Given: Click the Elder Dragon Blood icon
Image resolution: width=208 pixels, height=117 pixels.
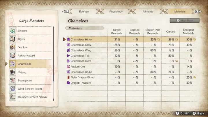Looking at the screenshot, I should [x=68, y=77].
